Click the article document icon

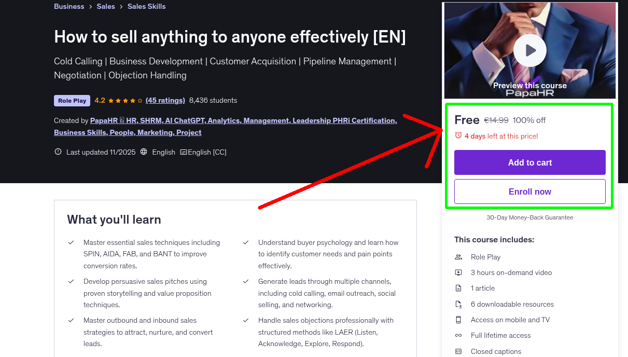click(458, 288)
